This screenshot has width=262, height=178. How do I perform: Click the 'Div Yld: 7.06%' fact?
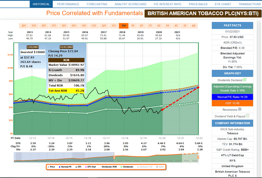[232, 67]
